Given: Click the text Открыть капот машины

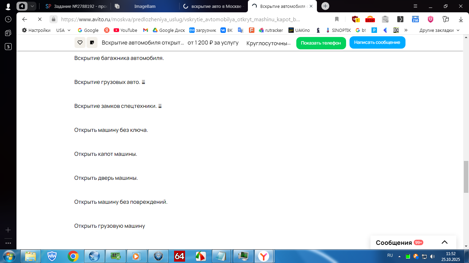Looking at the screenshot, I should point(106,154).
